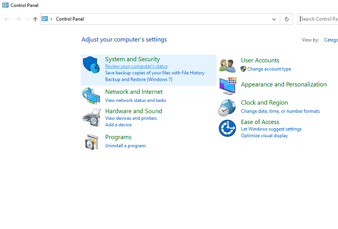
Task: Open View devices and printers
Action: point(131,118)
